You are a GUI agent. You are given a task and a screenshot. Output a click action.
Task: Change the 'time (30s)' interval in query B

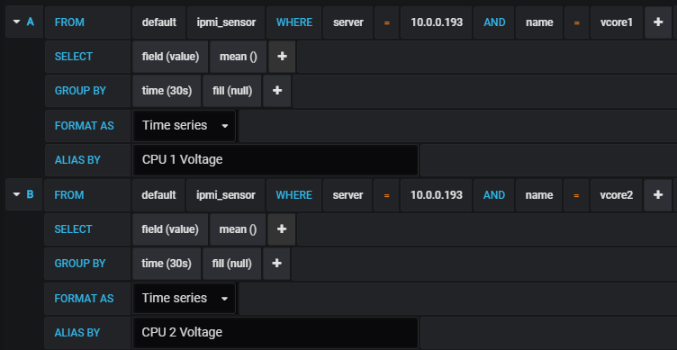pyautogui.click(x=167, y=264)
